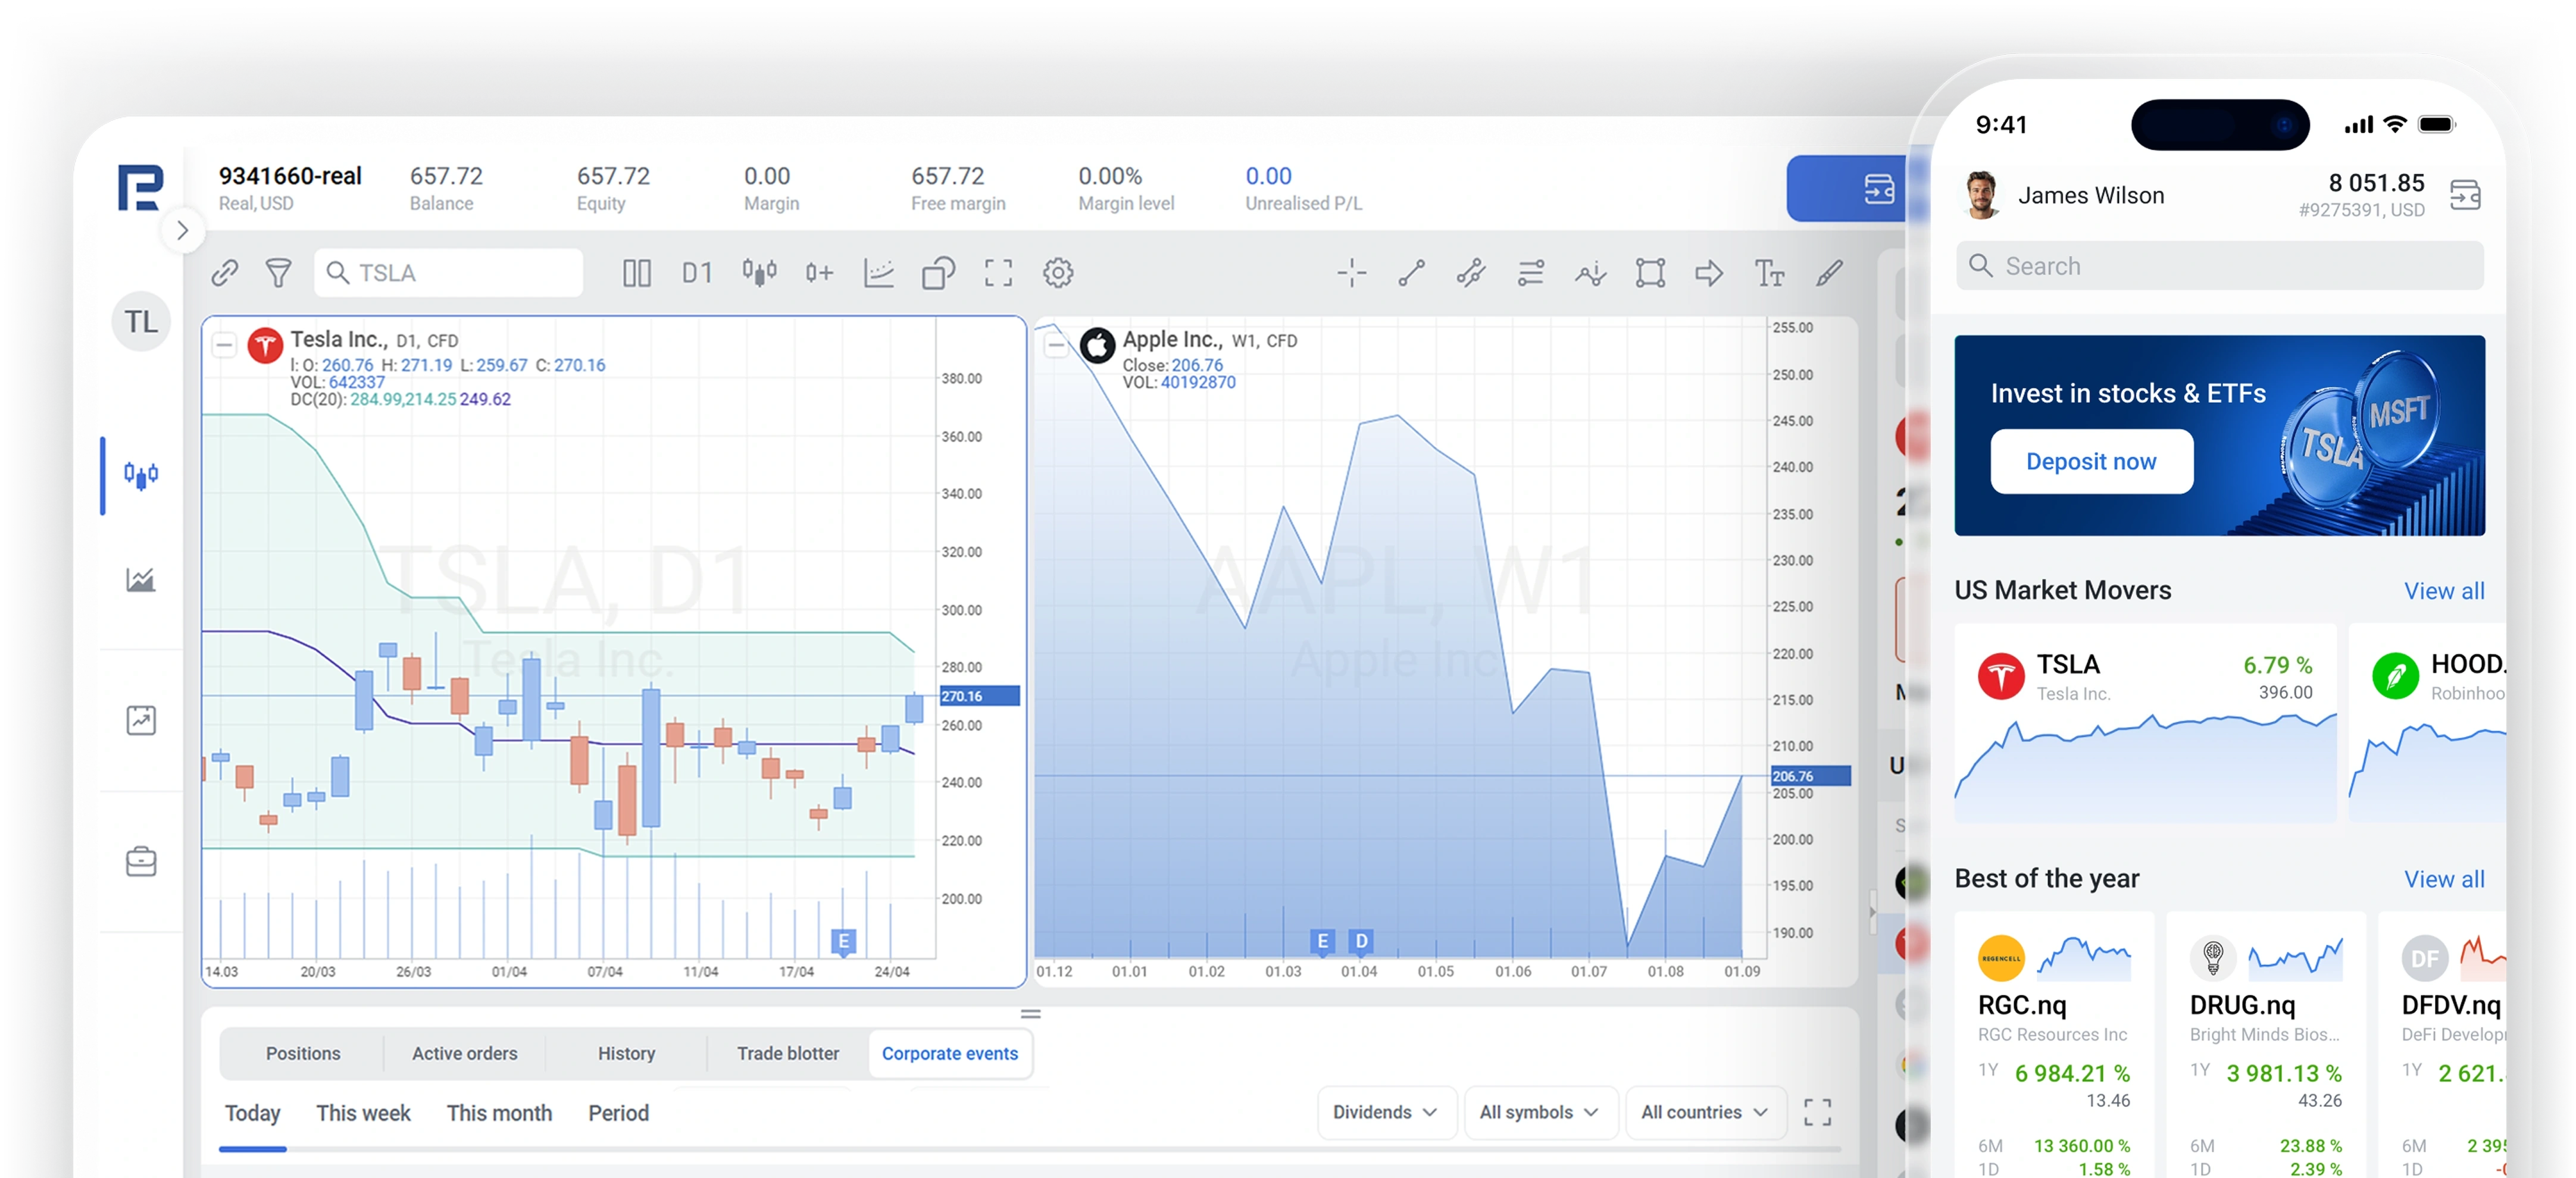Open the chart type candlestick icon
The image size is (2576, 1178).
point(759,273)
